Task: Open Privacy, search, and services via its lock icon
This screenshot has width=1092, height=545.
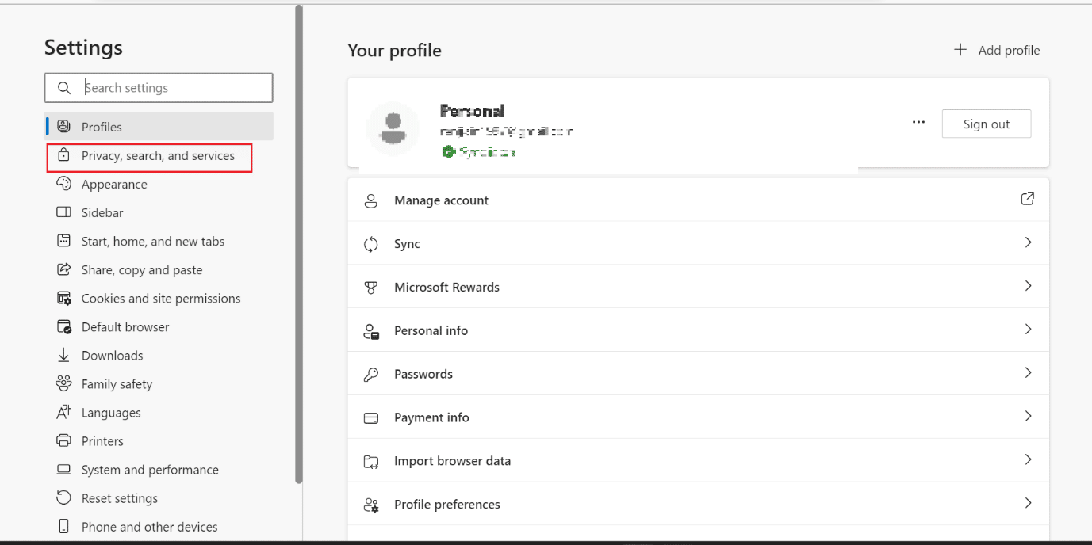Action: pyautogui.click(x=64, y=155)
